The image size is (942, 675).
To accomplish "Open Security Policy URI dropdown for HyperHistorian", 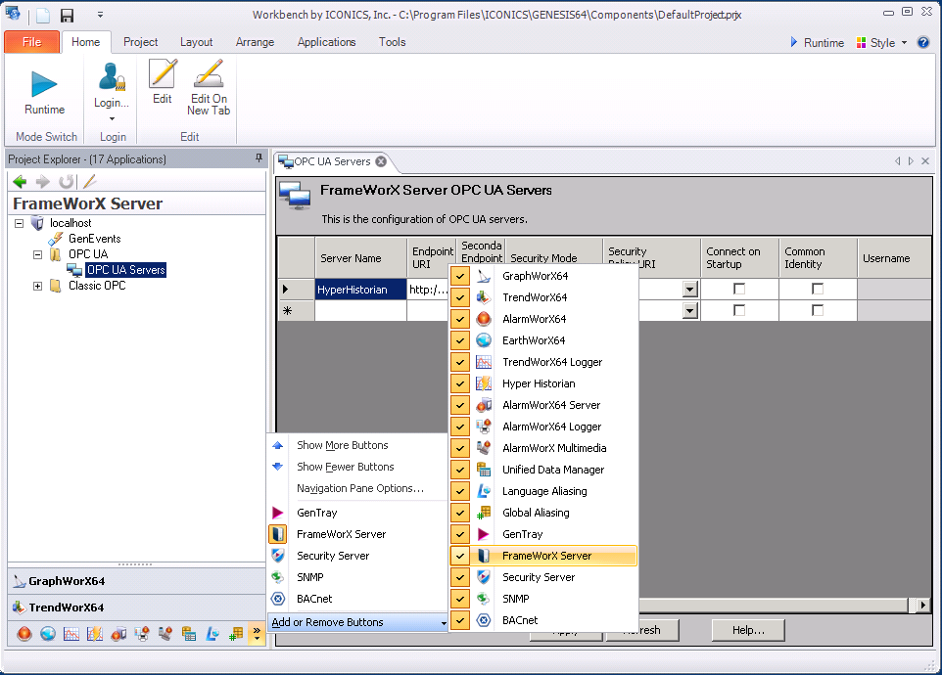I will [x=689, y=290].
